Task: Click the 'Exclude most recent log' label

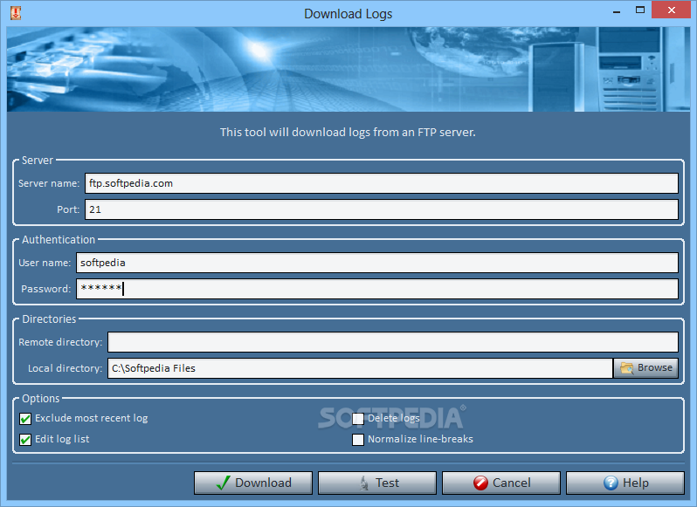Action: [92, 418]
